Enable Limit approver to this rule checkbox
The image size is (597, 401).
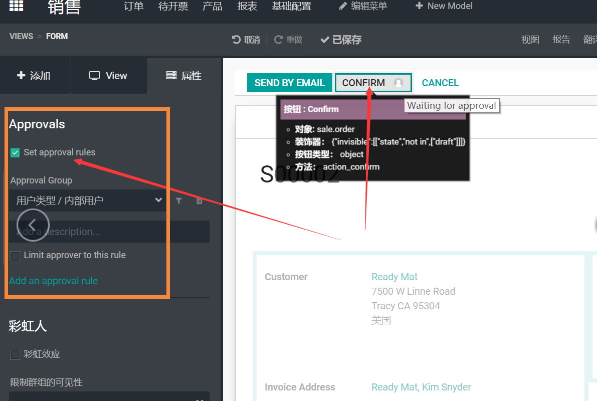(x=15, y=256)
